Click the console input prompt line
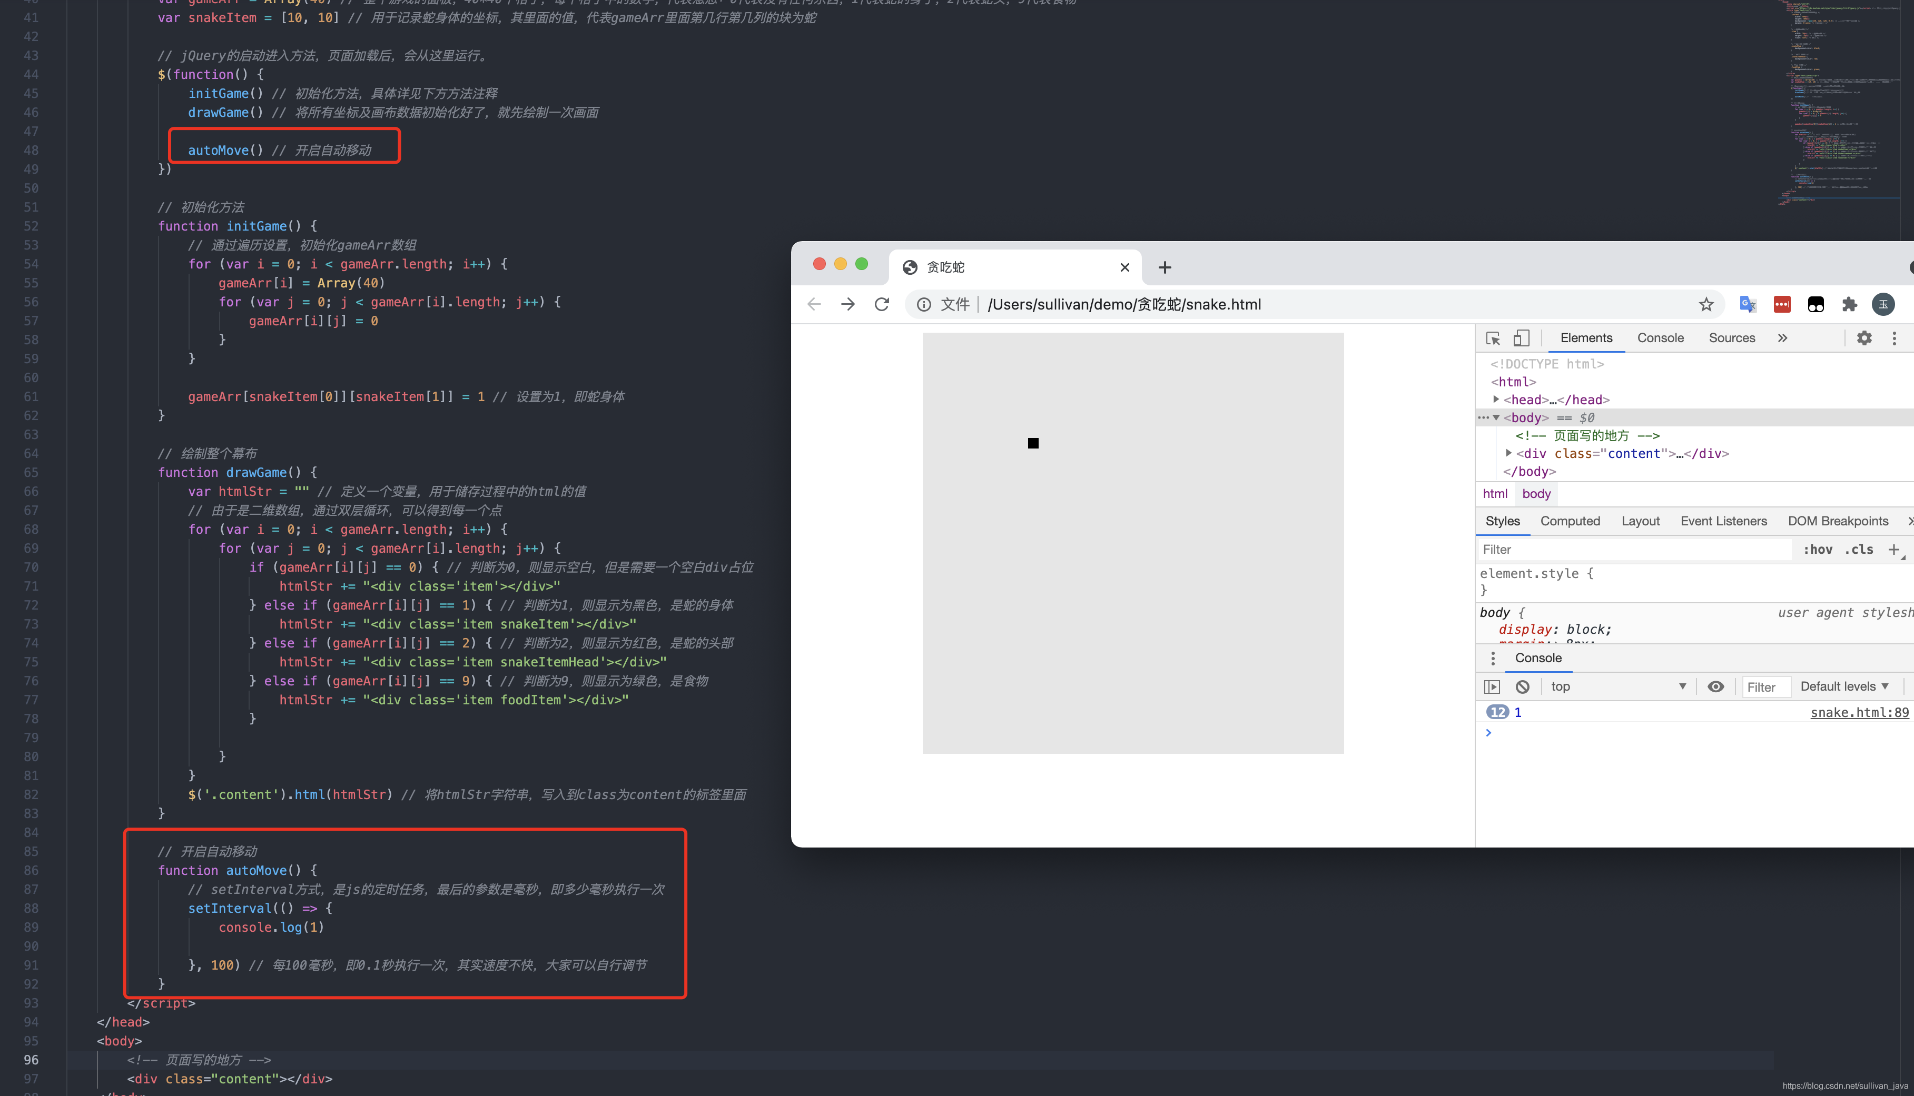This screenshot has height=1096, width=1914. pos(1694,733)
